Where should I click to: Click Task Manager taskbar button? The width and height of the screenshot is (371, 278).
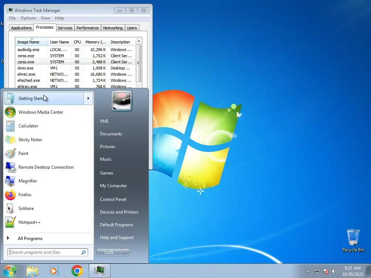coord(100,271)
